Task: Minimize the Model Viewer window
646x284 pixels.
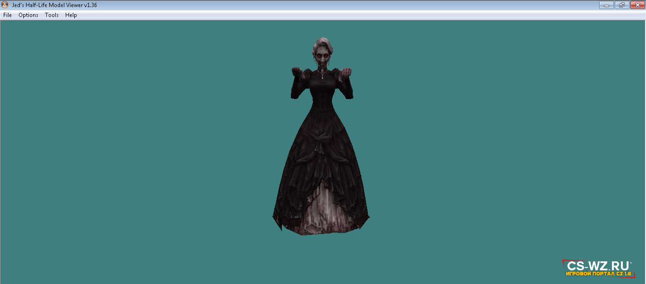Action: (606, 5)
